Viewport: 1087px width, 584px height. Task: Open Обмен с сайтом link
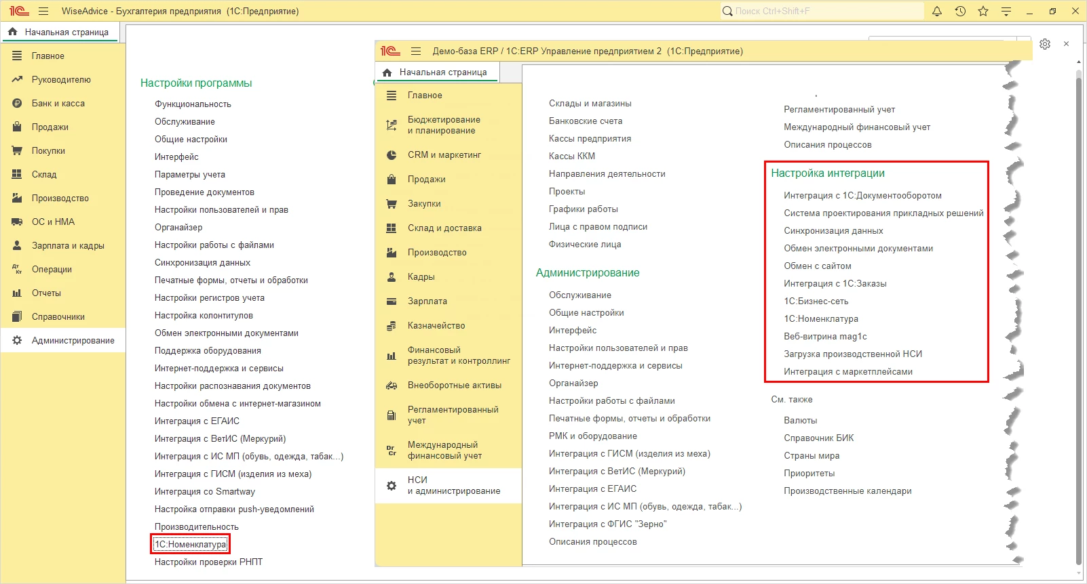click(818, 266)
